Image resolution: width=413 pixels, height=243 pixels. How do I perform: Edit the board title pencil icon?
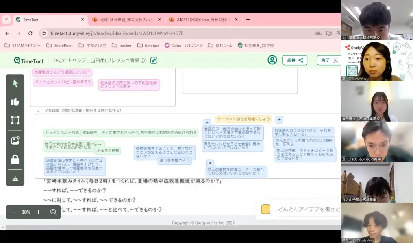(x=154, y=60)
